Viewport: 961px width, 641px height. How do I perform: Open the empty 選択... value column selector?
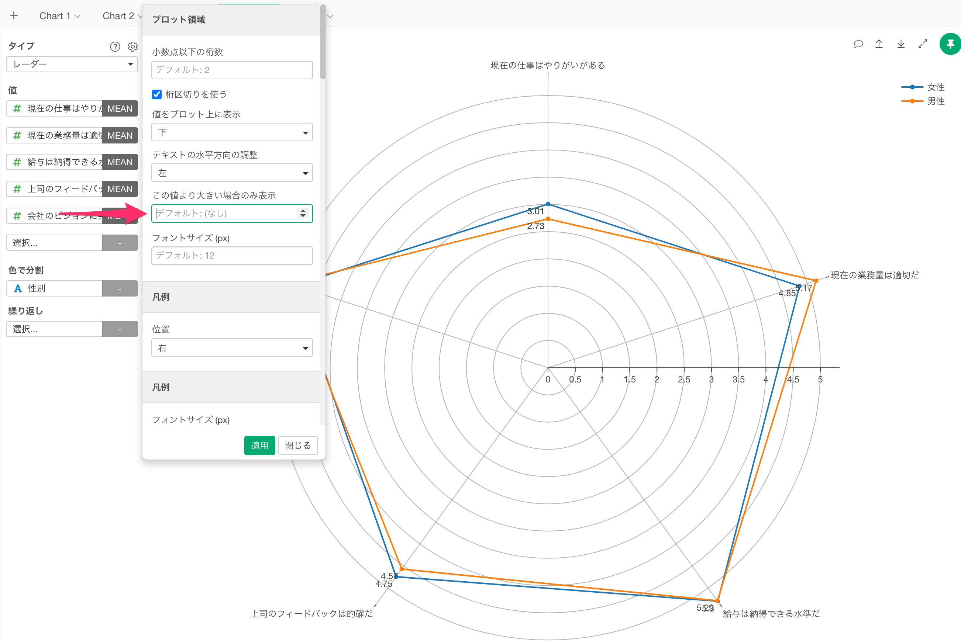pos(54,243)
